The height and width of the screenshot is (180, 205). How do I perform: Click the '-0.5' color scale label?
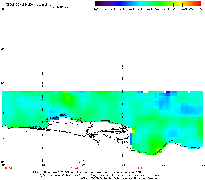click(x=112, y=9)
